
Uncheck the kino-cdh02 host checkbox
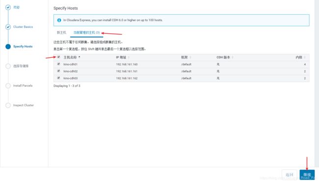tap(58, 71)
